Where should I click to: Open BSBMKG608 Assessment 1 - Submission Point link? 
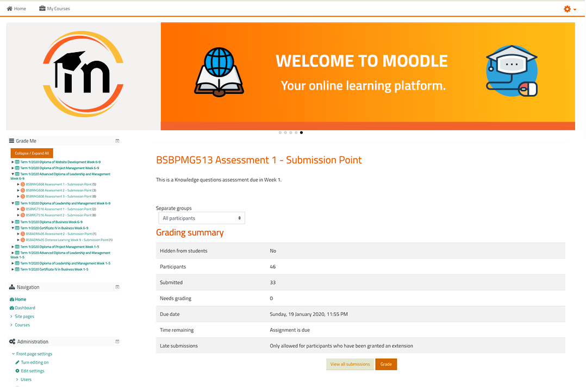tap(59, 185)
